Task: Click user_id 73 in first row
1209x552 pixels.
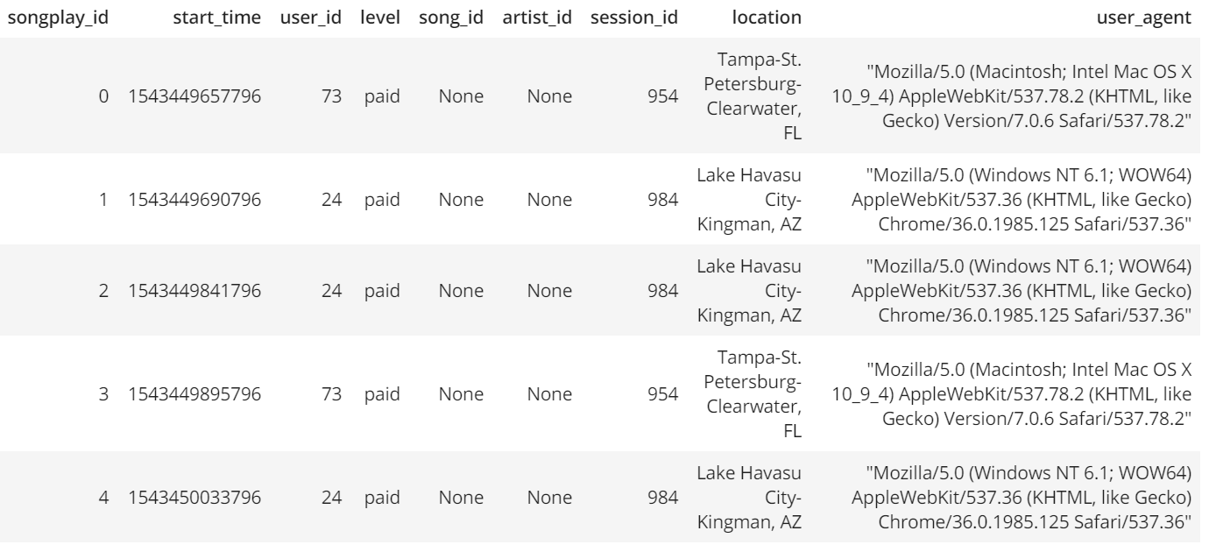Action: point(330,96)
